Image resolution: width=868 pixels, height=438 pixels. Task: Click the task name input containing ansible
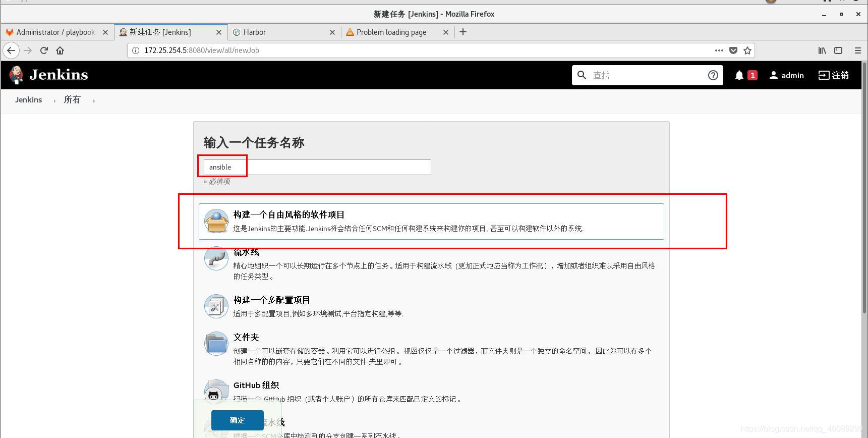(317, 167)
